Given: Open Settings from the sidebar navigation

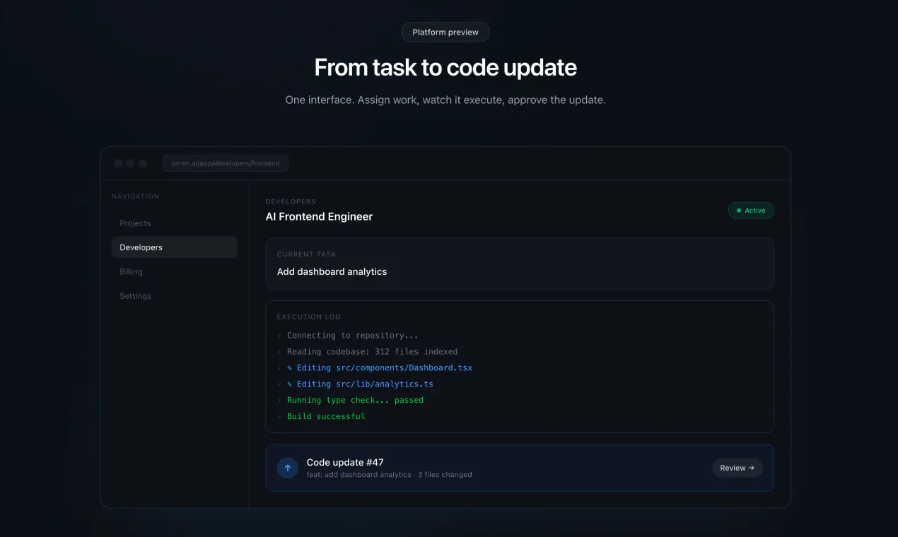Looking at the screenshot, I should coord(174,296).
